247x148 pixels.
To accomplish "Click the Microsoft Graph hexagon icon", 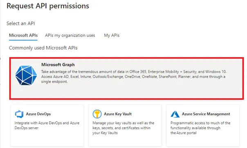I will pyautogui.click(x=26, y=75).
